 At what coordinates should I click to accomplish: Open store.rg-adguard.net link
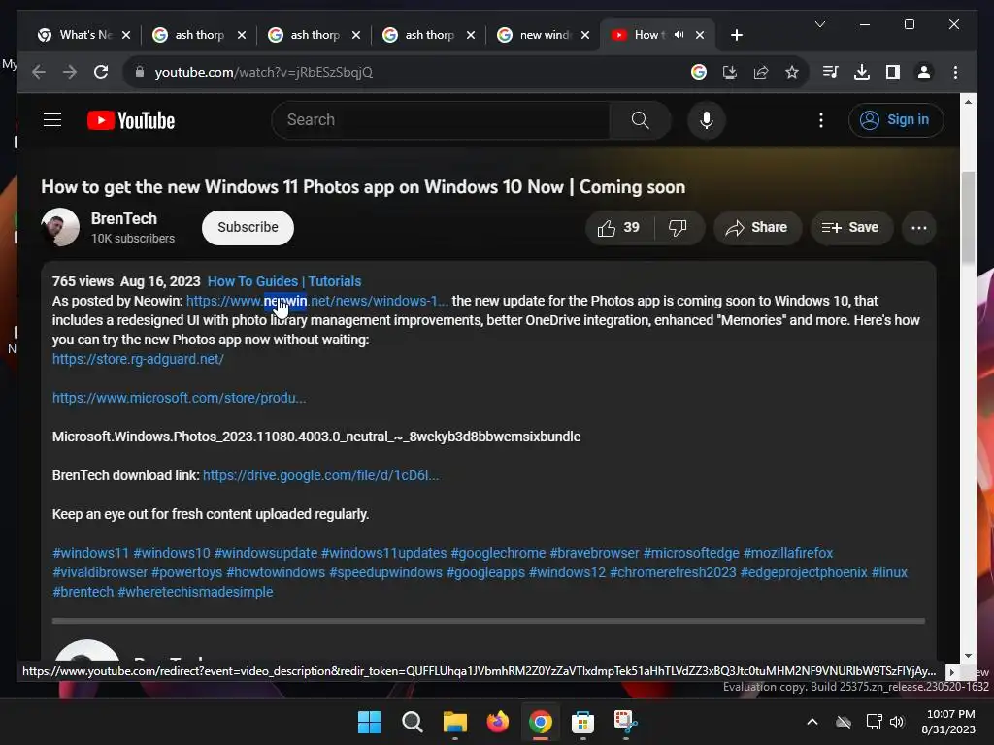pos(138,359)
